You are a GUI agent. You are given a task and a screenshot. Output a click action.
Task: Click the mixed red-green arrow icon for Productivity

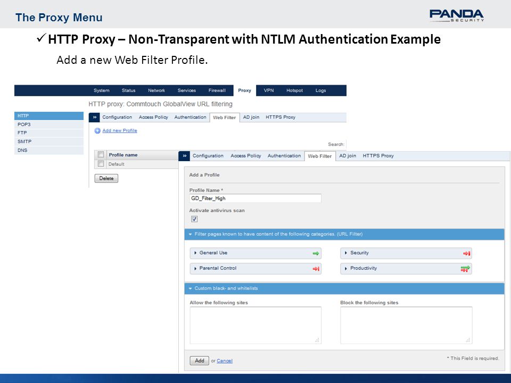point(465,269)
